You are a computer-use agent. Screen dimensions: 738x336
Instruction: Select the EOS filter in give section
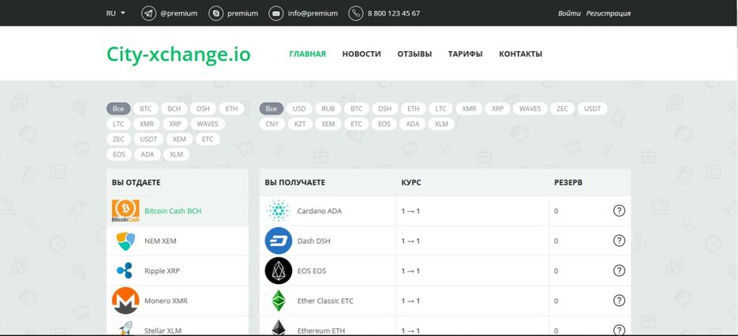click(x=119, y=155)
